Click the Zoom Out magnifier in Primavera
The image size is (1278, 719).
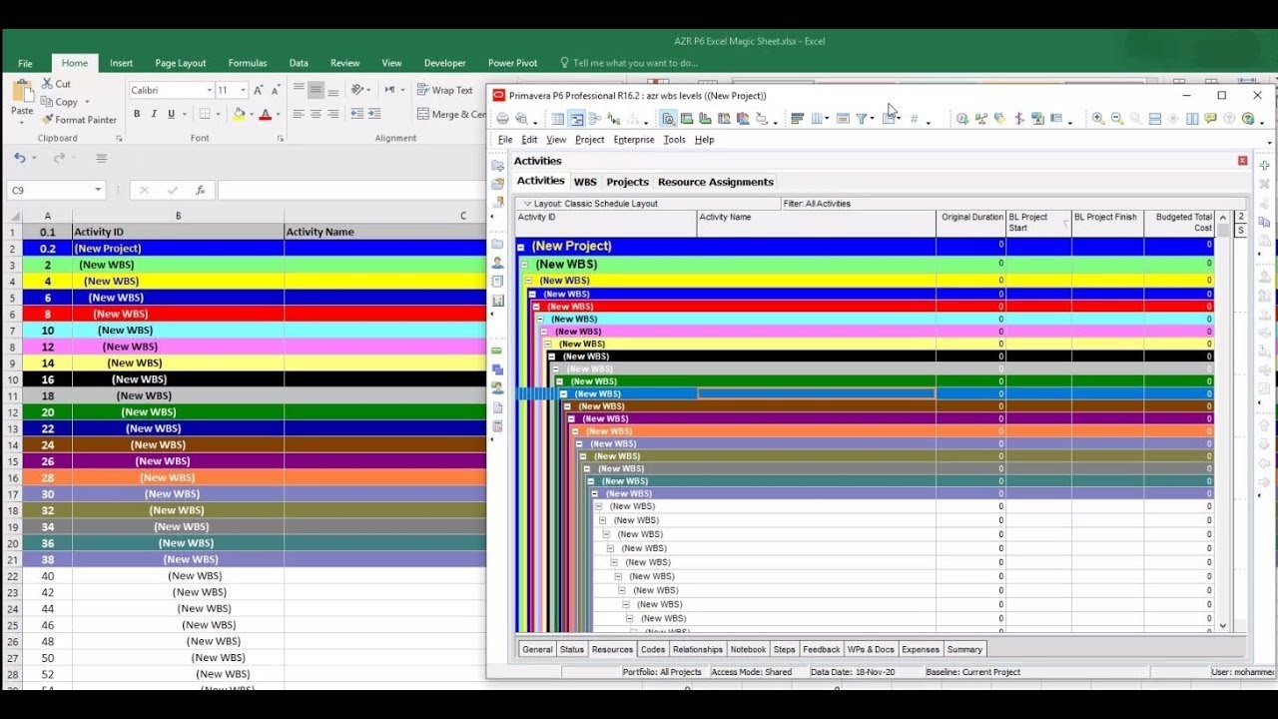tap(1117, 119)
